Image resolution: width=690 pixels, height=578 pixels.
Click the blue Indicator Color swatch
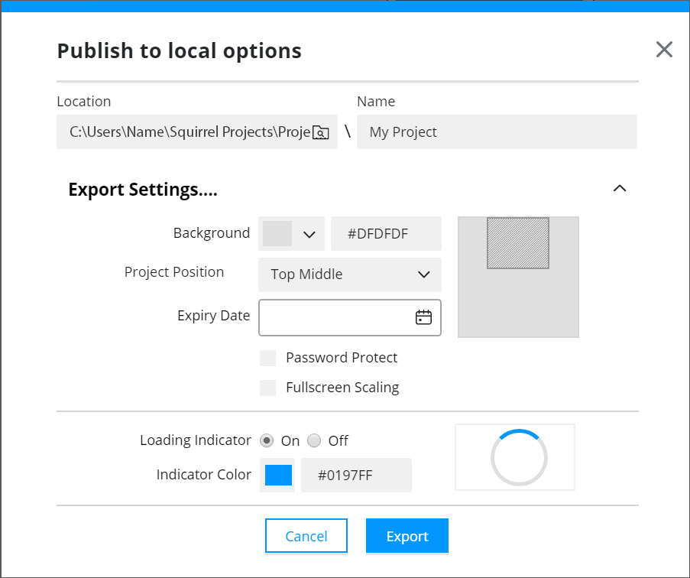tap(278, 475)
